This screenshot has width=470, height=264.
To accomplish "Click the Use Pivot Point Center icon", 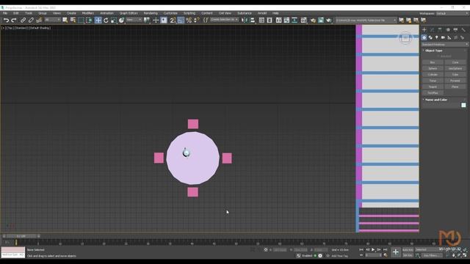I will point(147,21).
